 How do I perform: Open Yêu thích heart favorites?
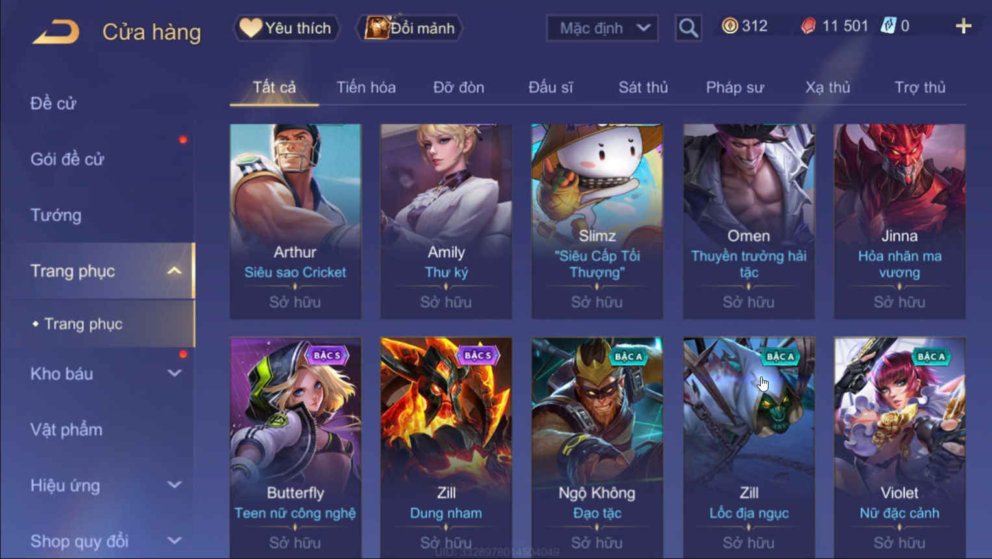[x=286, y=28]
